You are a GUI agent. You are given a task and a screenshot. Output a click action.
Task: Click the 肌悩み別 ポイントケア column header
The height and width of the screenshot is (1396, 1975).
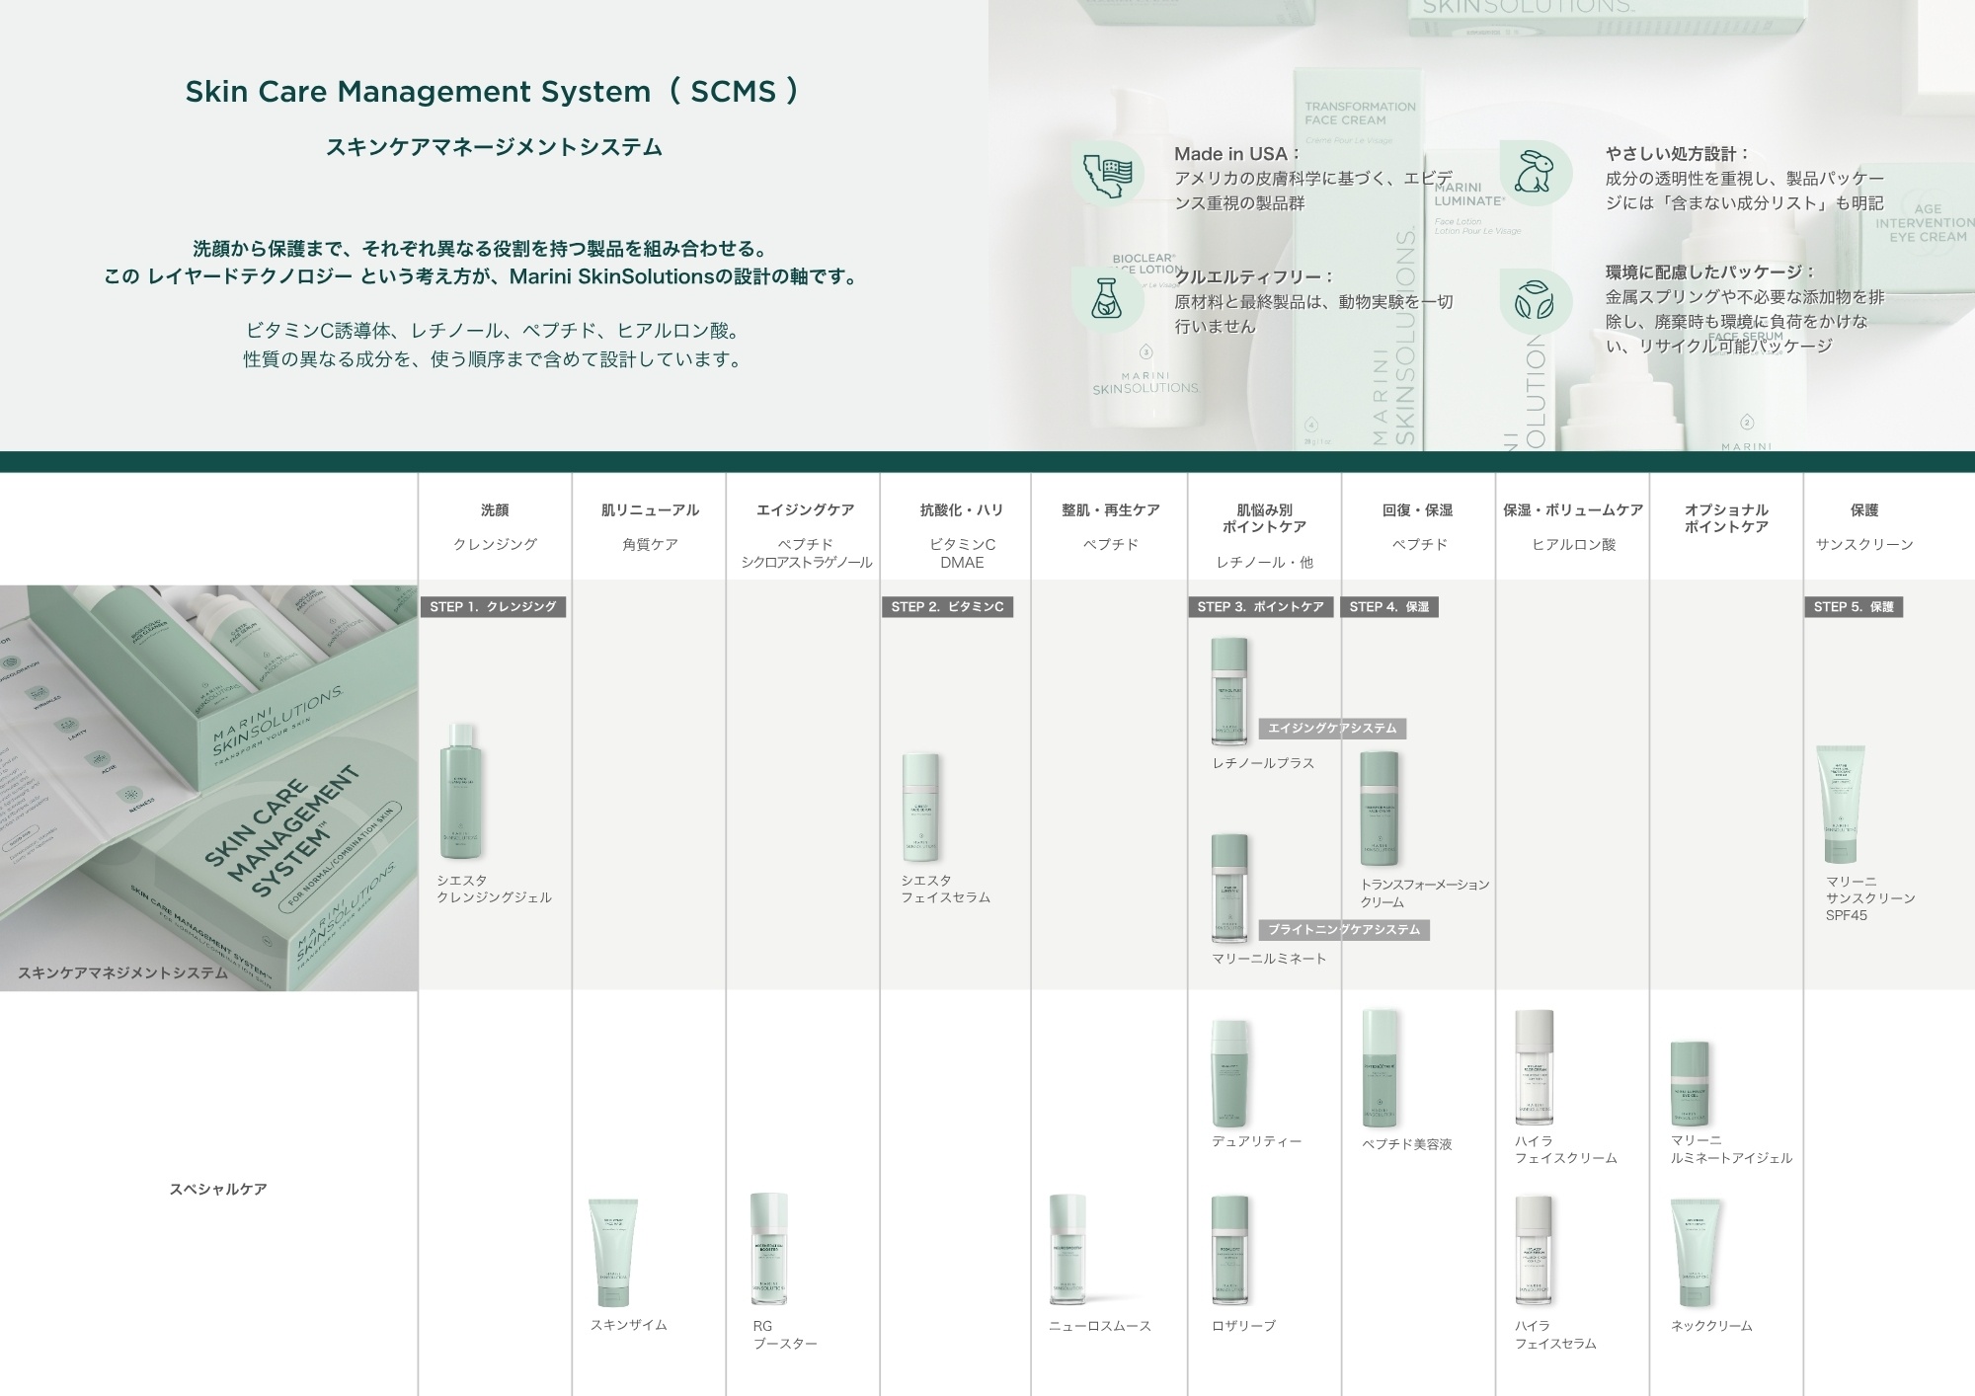1264,518
